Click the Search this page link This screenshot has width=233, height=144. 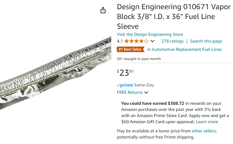[x=206, y=41]
